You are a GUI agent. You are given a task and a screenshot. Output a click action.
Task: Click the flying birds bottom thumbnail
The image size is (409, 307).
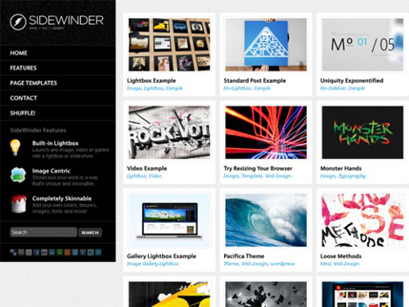pyautogui.click(x=266, y=295)
